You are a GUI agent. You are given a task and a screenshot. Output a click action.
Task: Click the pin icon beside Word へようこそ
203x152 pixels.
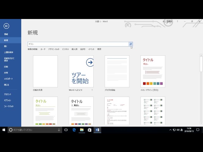click(x=92, y=90)
